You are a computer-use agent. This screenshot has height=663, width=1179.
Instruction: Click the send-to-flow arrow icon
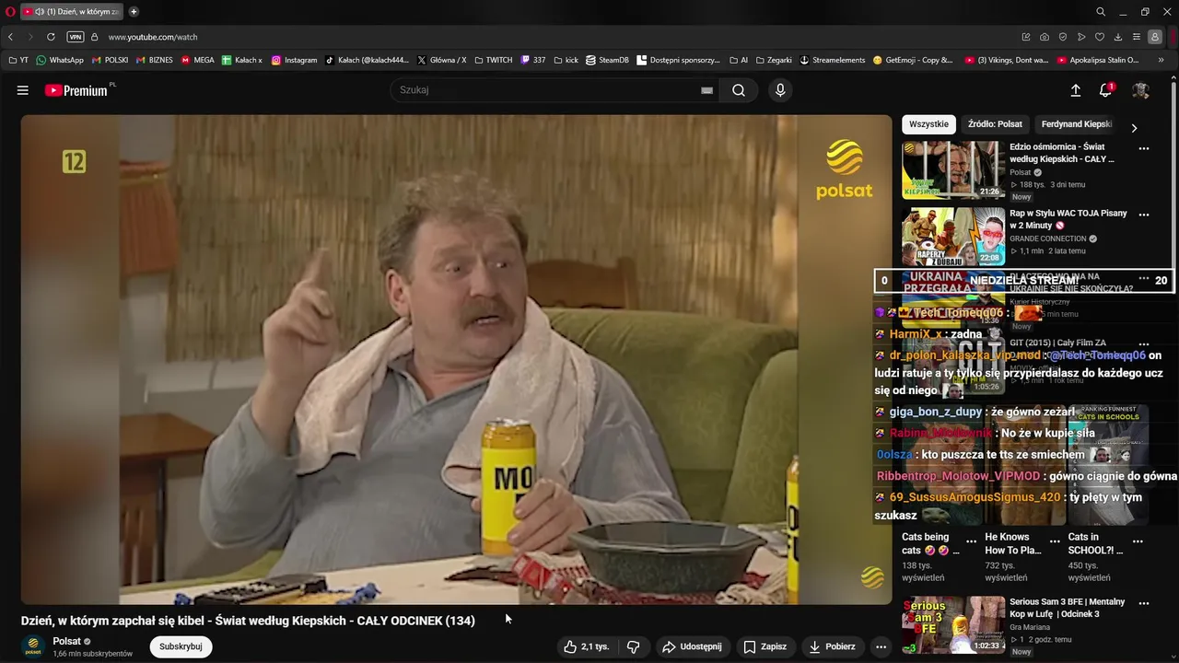click(x=1081, y=37)
